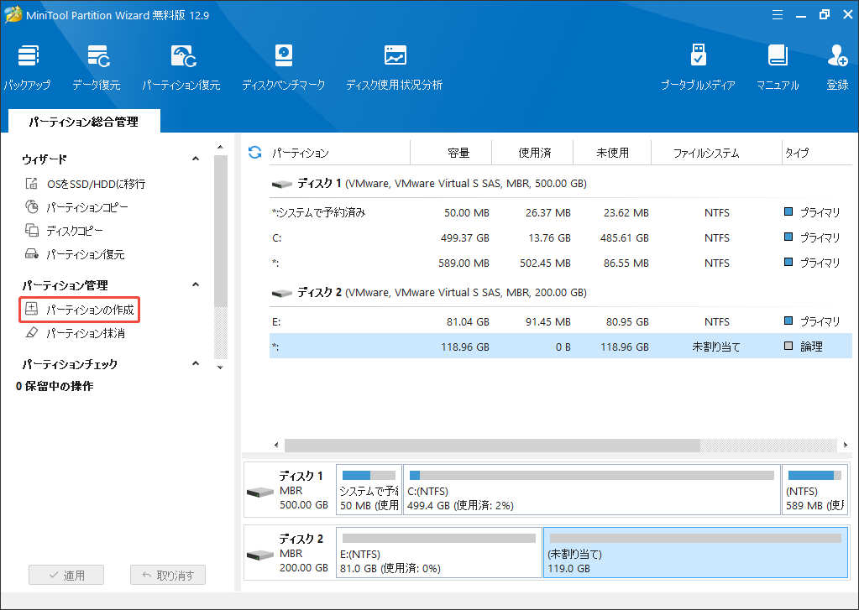The image size is (859, 610).
Task: Click the 未割り当て file system cell
Action: point(716,347)
